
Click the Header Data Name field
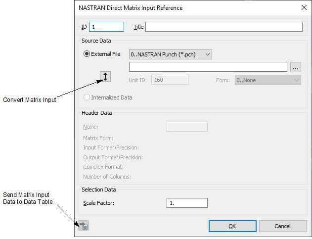(187, 127)
